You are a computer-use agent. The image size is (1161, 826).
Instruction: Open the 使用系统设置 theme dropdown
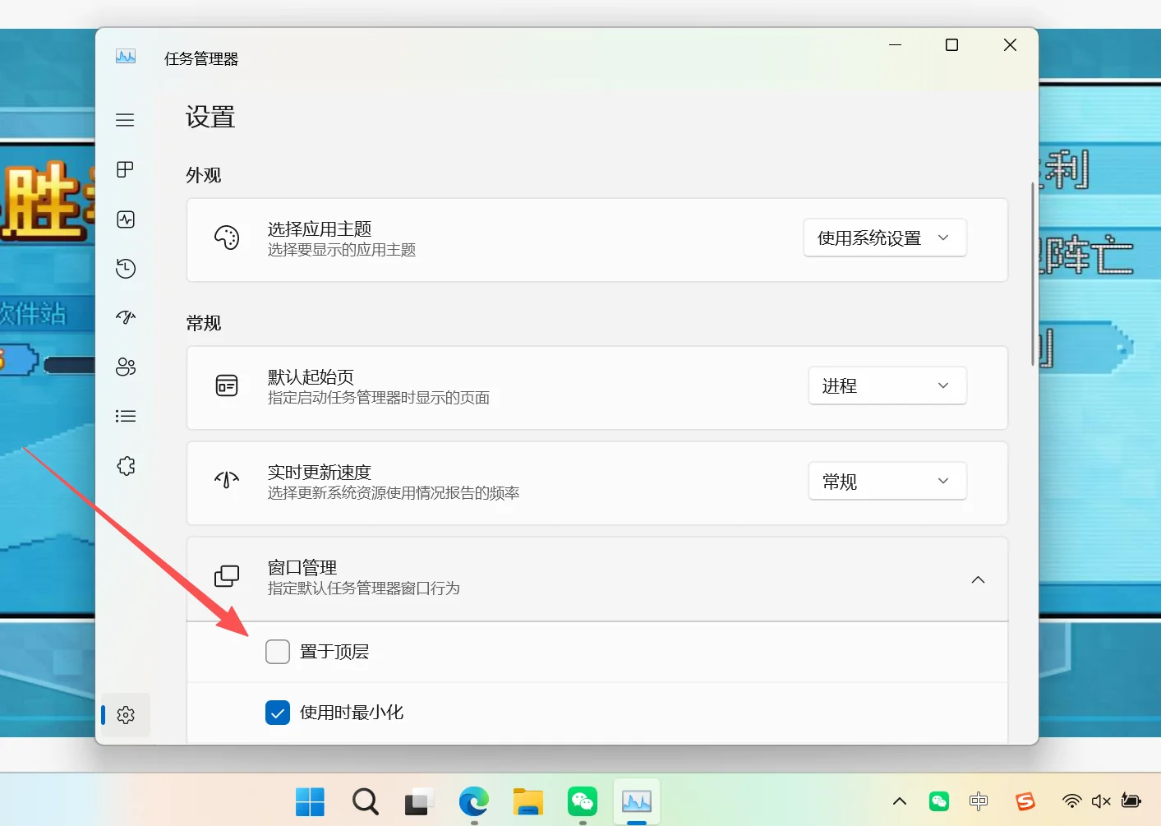885,238
